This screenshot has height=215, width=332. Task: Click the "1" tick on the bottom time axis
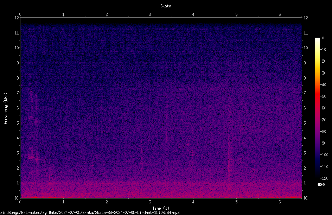pyautogui.click(x=63, y=202)
